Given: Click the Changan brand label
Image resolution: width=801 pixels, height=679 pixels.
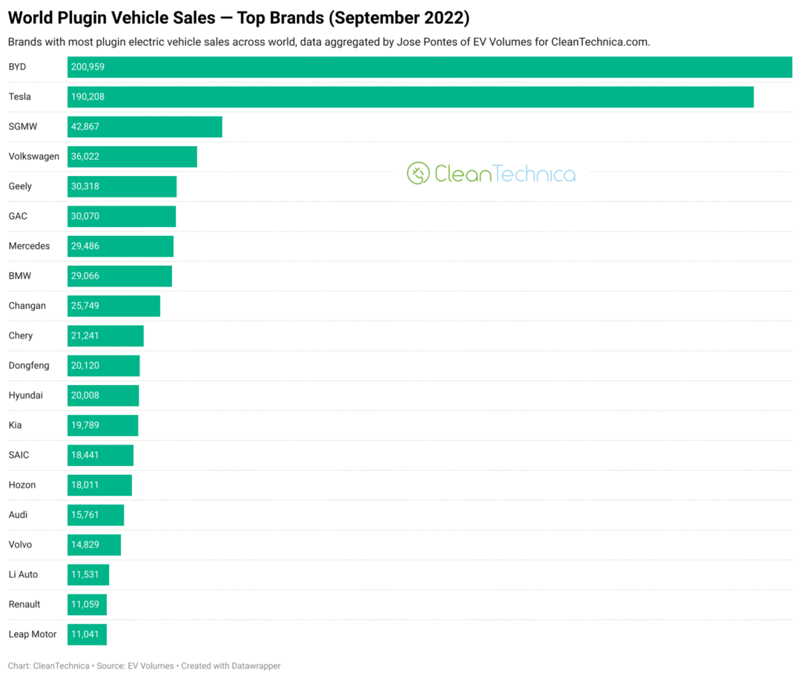Looking at the screenshot, I should (x=27, y=306).
